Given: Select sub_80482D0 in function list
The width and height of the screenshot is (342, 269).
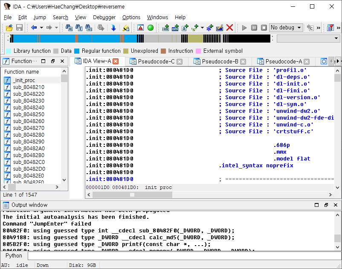Looking at the screenshot, I should pos(29,169).
